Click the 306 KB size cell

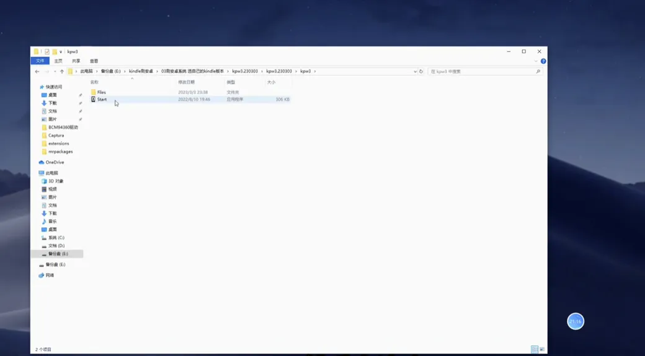click(283, 99)
